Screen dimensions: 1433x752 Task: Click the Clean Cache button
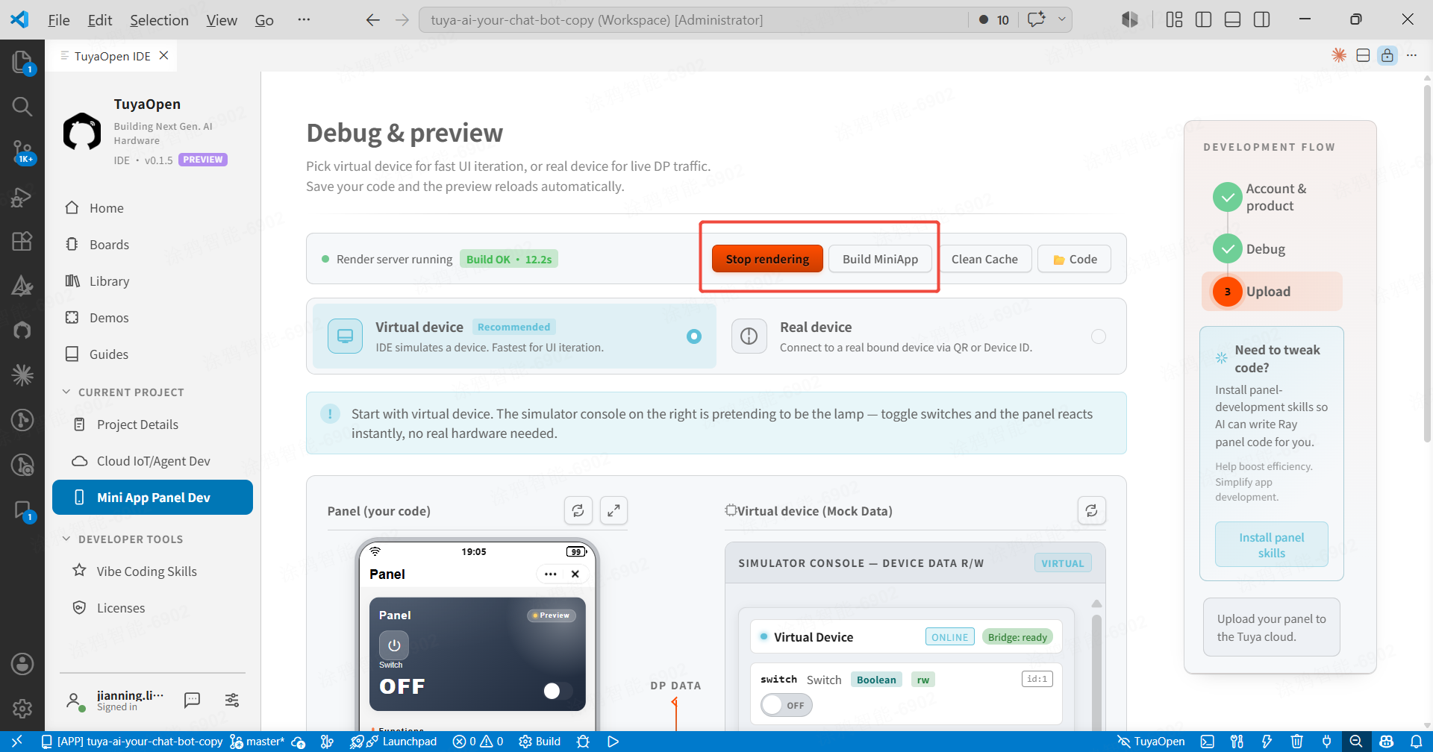coord(984,259)
